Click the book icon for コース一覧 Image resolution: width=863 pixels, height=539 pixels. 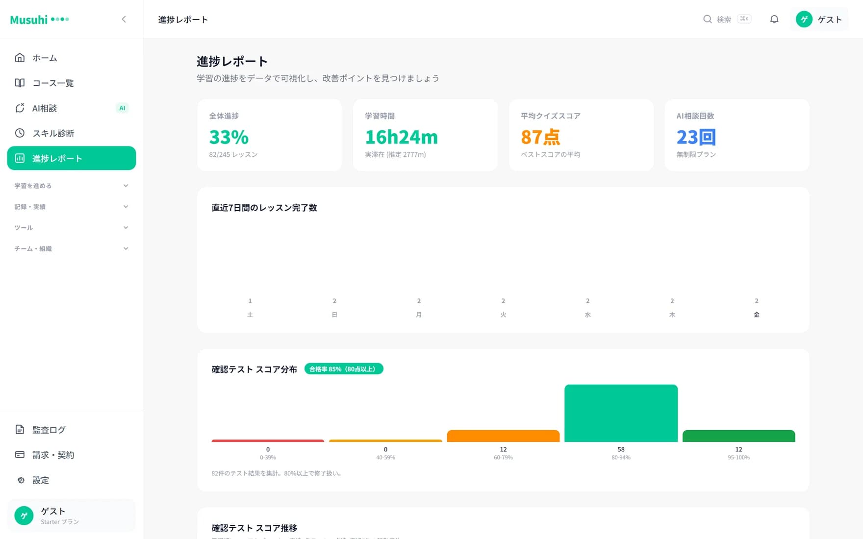(x=20, y=83)
